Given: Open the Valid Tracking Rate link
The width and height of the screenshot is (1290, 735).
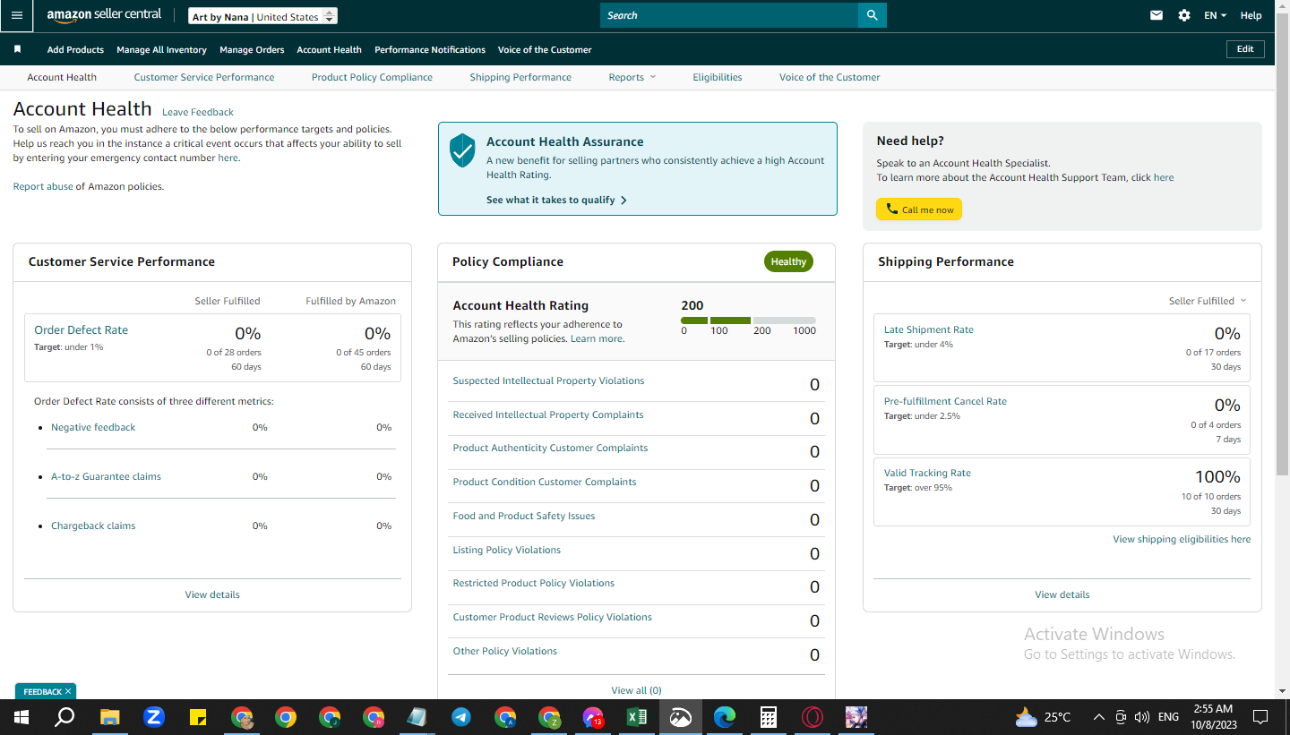Looking at the screenshot, I should click(x=927, y=473).
